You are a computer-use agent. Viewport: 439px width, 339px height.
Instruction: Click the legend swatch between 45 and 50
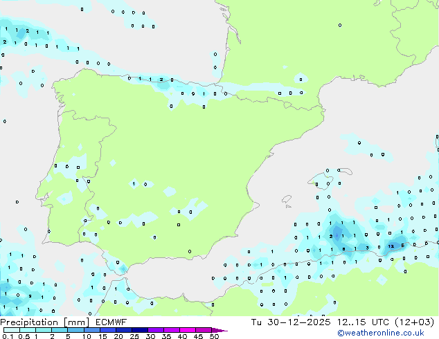(x=204, y=330)
